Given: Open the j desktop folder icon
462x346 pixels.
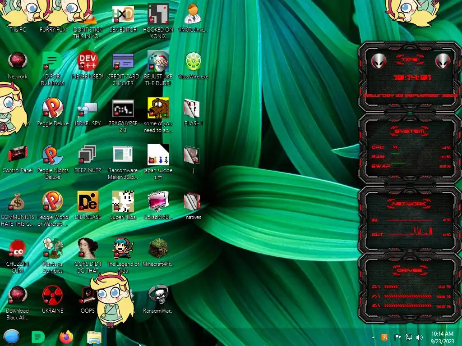Looking at the screenshot, I should [192, 155].
